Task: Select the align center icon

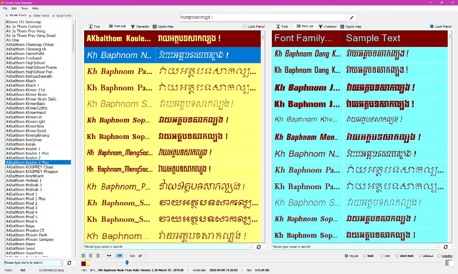Action: [x=90, y=256]
